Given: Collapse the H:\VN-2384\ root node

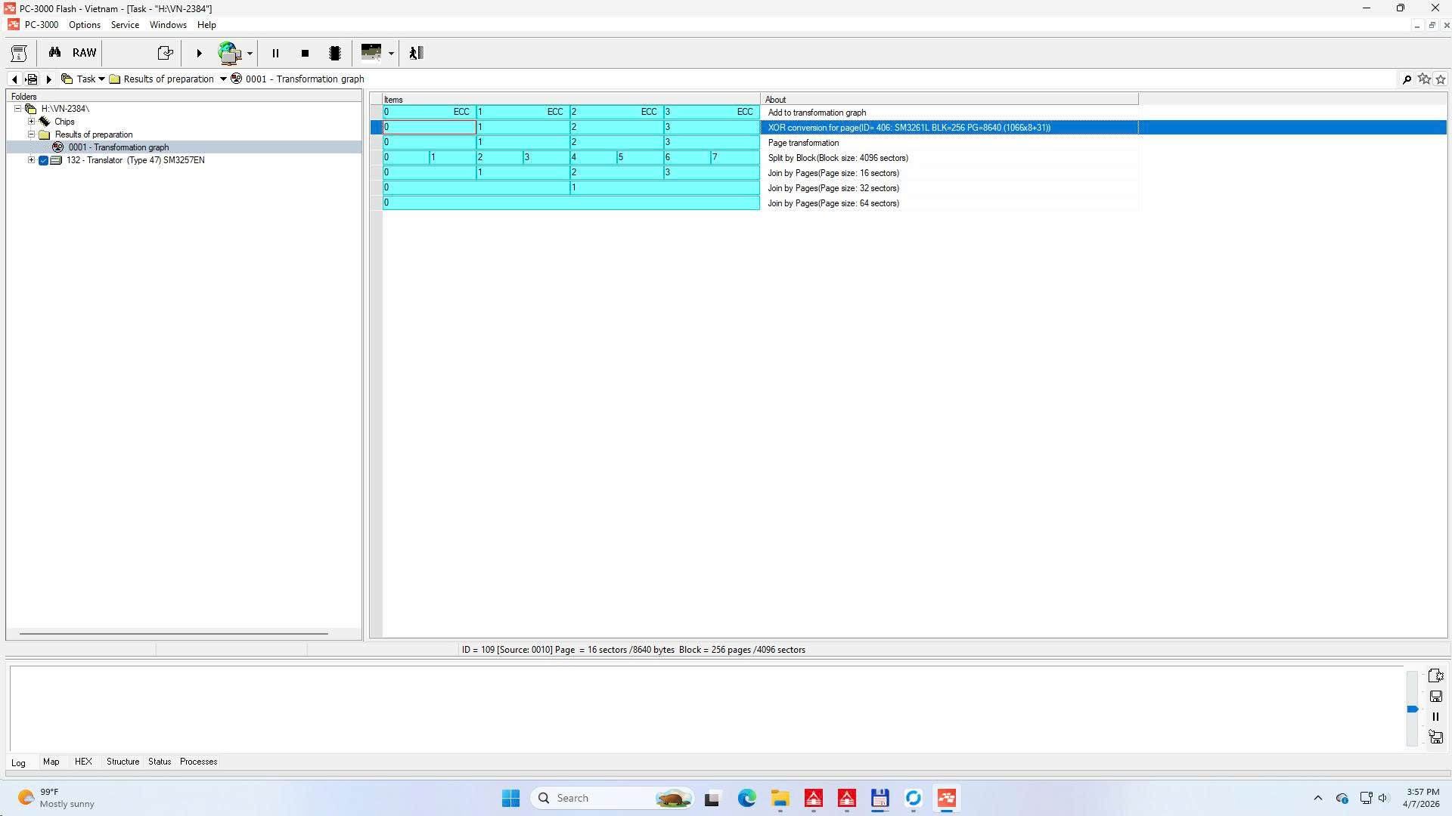Looking at the screenshot, I should 18,109.
